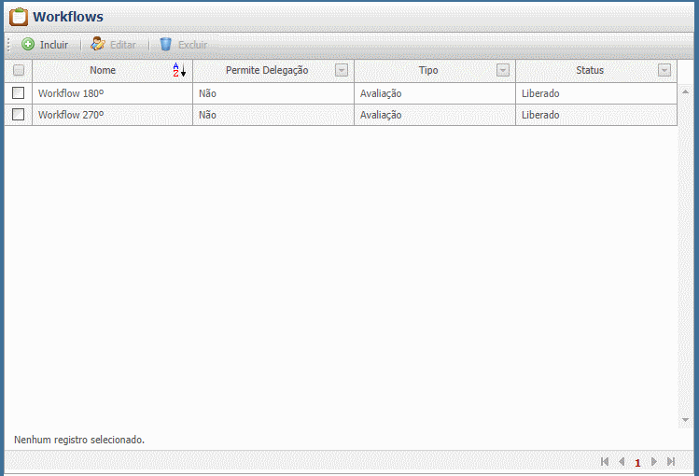Click the Excluir trash icon

[x=165, y=44]
